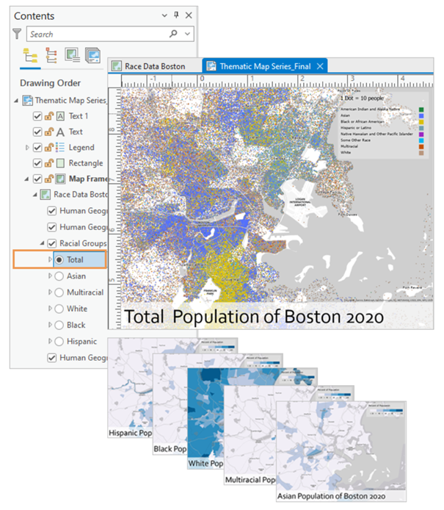The image size is (444, 510).
Task: Open Hispanic Population map thumbnail
Action: click(x=130, y=388)
